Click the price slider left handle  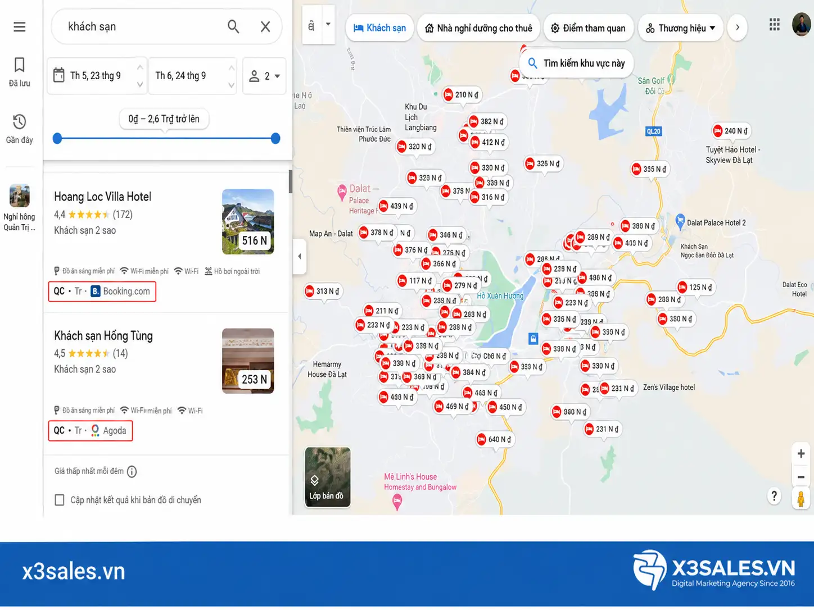57,138
